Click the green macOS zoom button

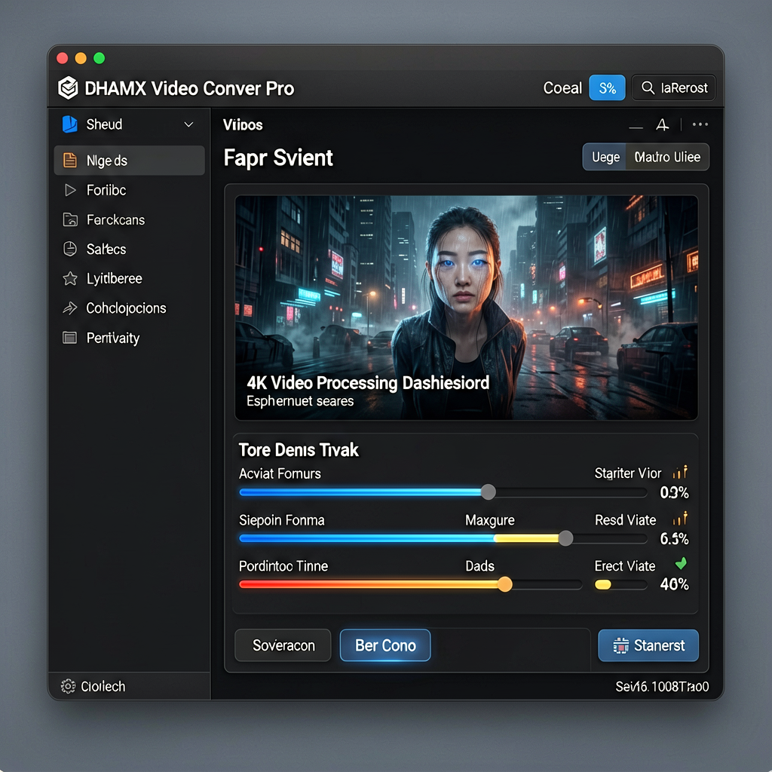click(x=99, y=58)
